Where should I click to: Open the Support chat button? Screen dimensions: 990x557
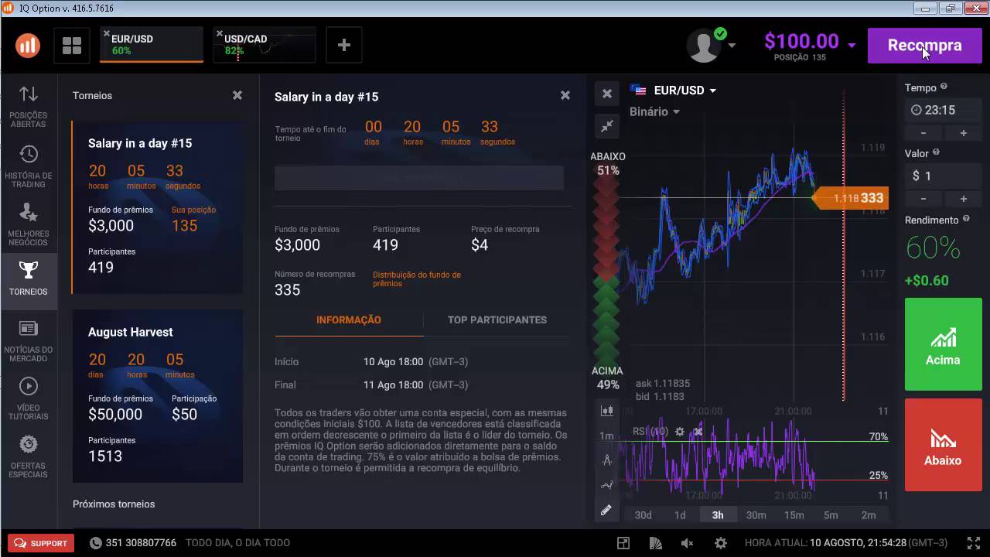tap(41, 543)
